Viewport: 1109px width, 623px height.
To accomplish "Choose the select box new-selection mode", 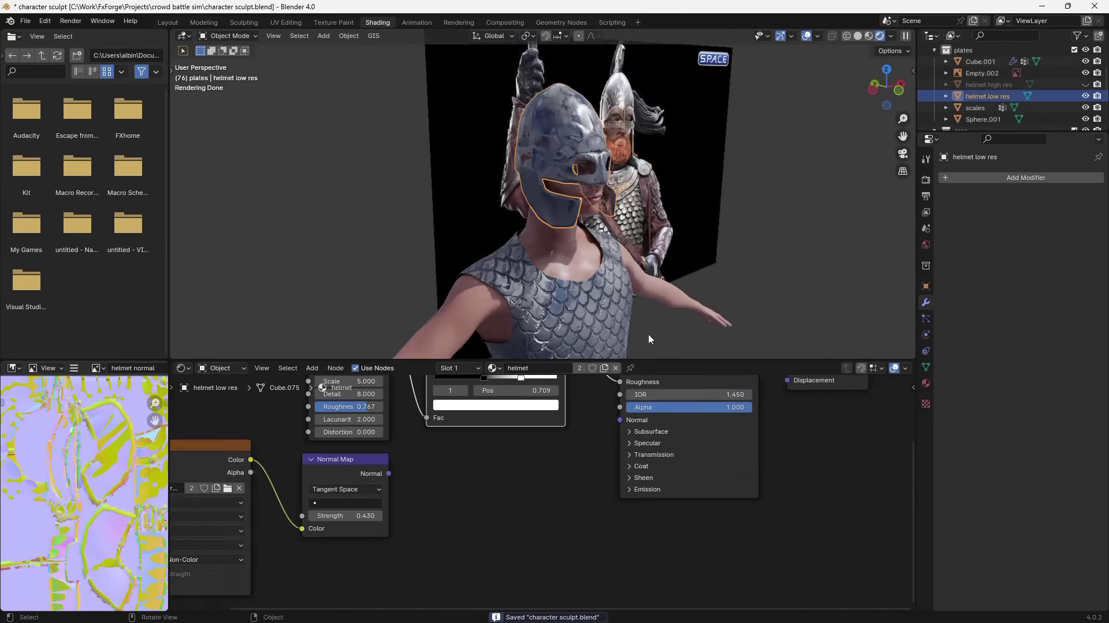I will point(200,51).
